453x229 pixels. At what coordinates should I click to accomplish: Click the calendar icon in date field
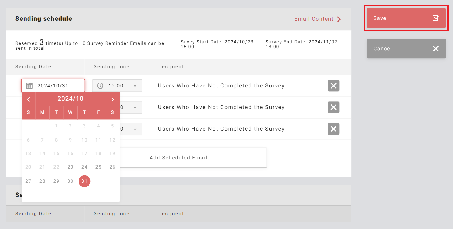click(x=29, y=86)
